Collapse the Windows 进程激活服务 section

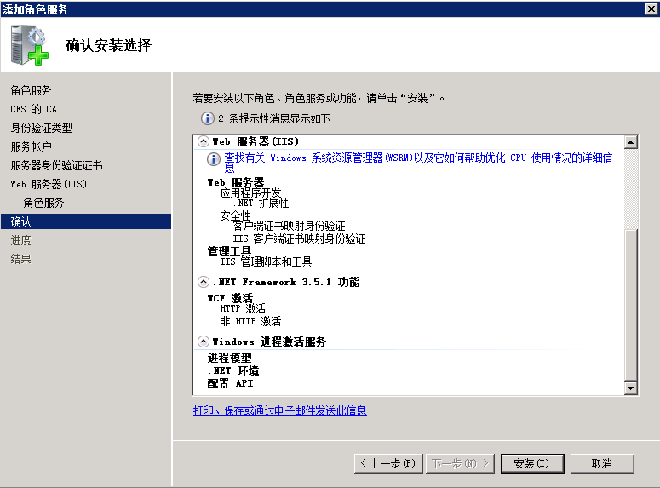coord(204,342)
